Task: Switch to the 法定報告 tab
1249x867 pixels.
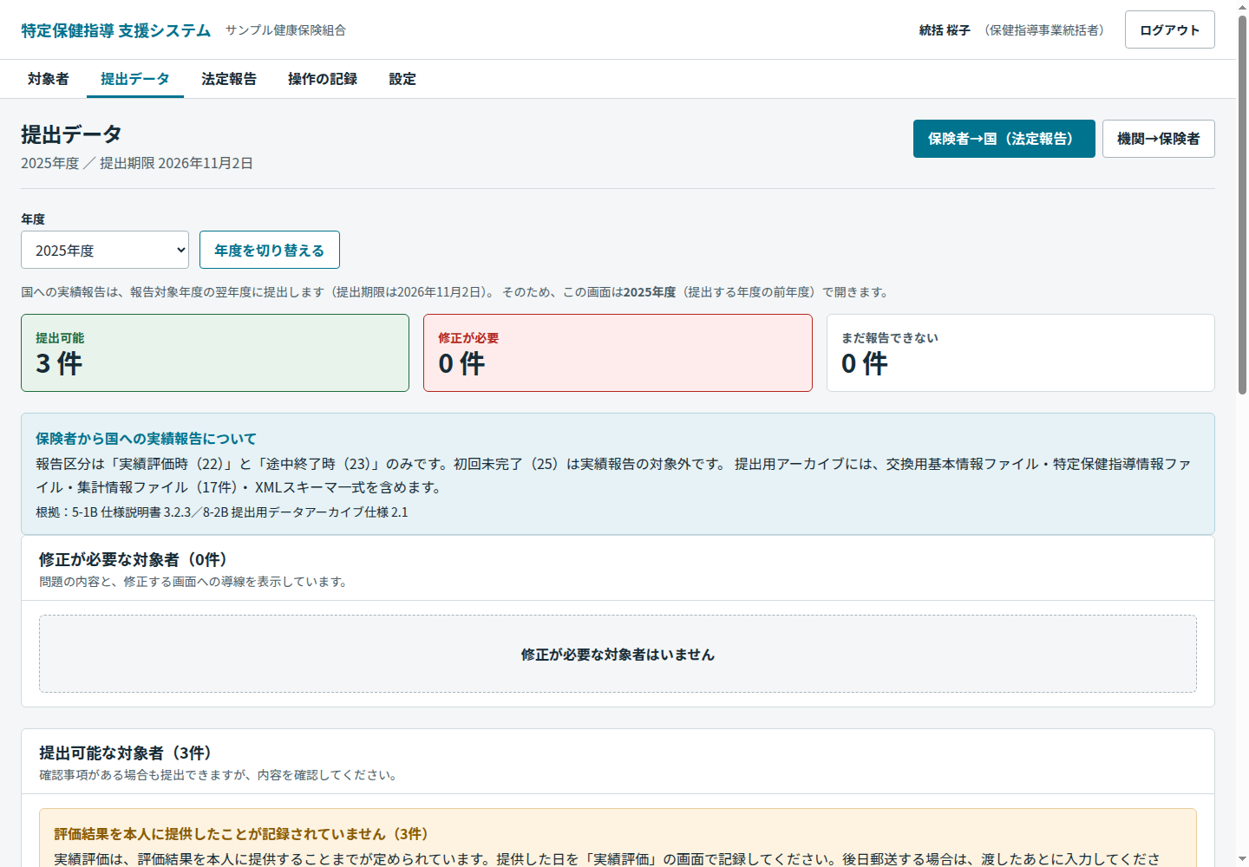Action: coord(229,79)
